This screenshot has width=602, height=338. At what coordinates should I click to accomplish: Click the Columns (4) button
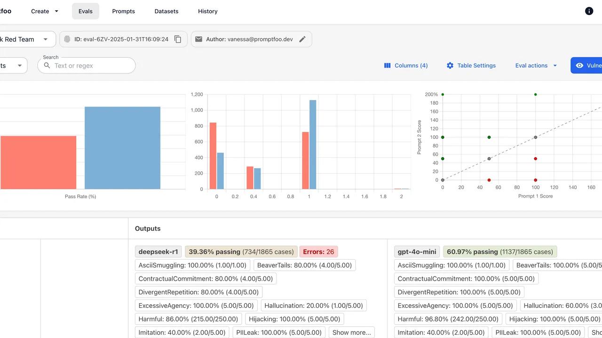pyautogui.click(x=406, y=66)
